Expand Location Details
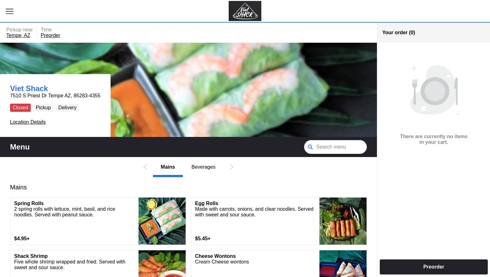Image resolution: width=490 pixels, height=277 pixels. click(x=28, y=122)
